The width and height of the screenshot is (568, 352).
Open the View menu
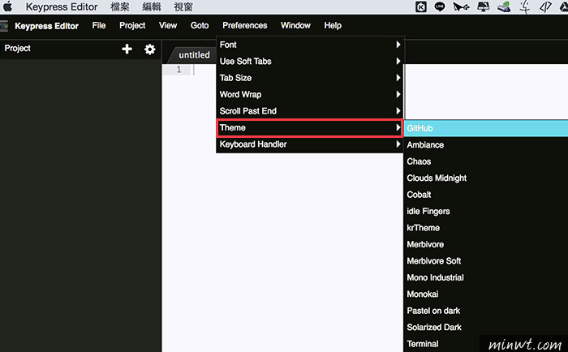168,25
